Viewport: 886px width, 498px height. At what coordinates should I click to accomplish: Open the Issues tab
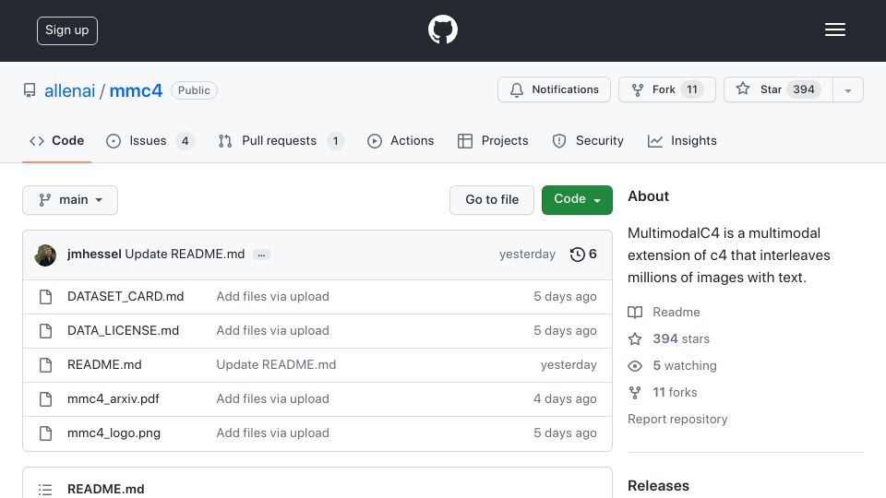[150, 140]
